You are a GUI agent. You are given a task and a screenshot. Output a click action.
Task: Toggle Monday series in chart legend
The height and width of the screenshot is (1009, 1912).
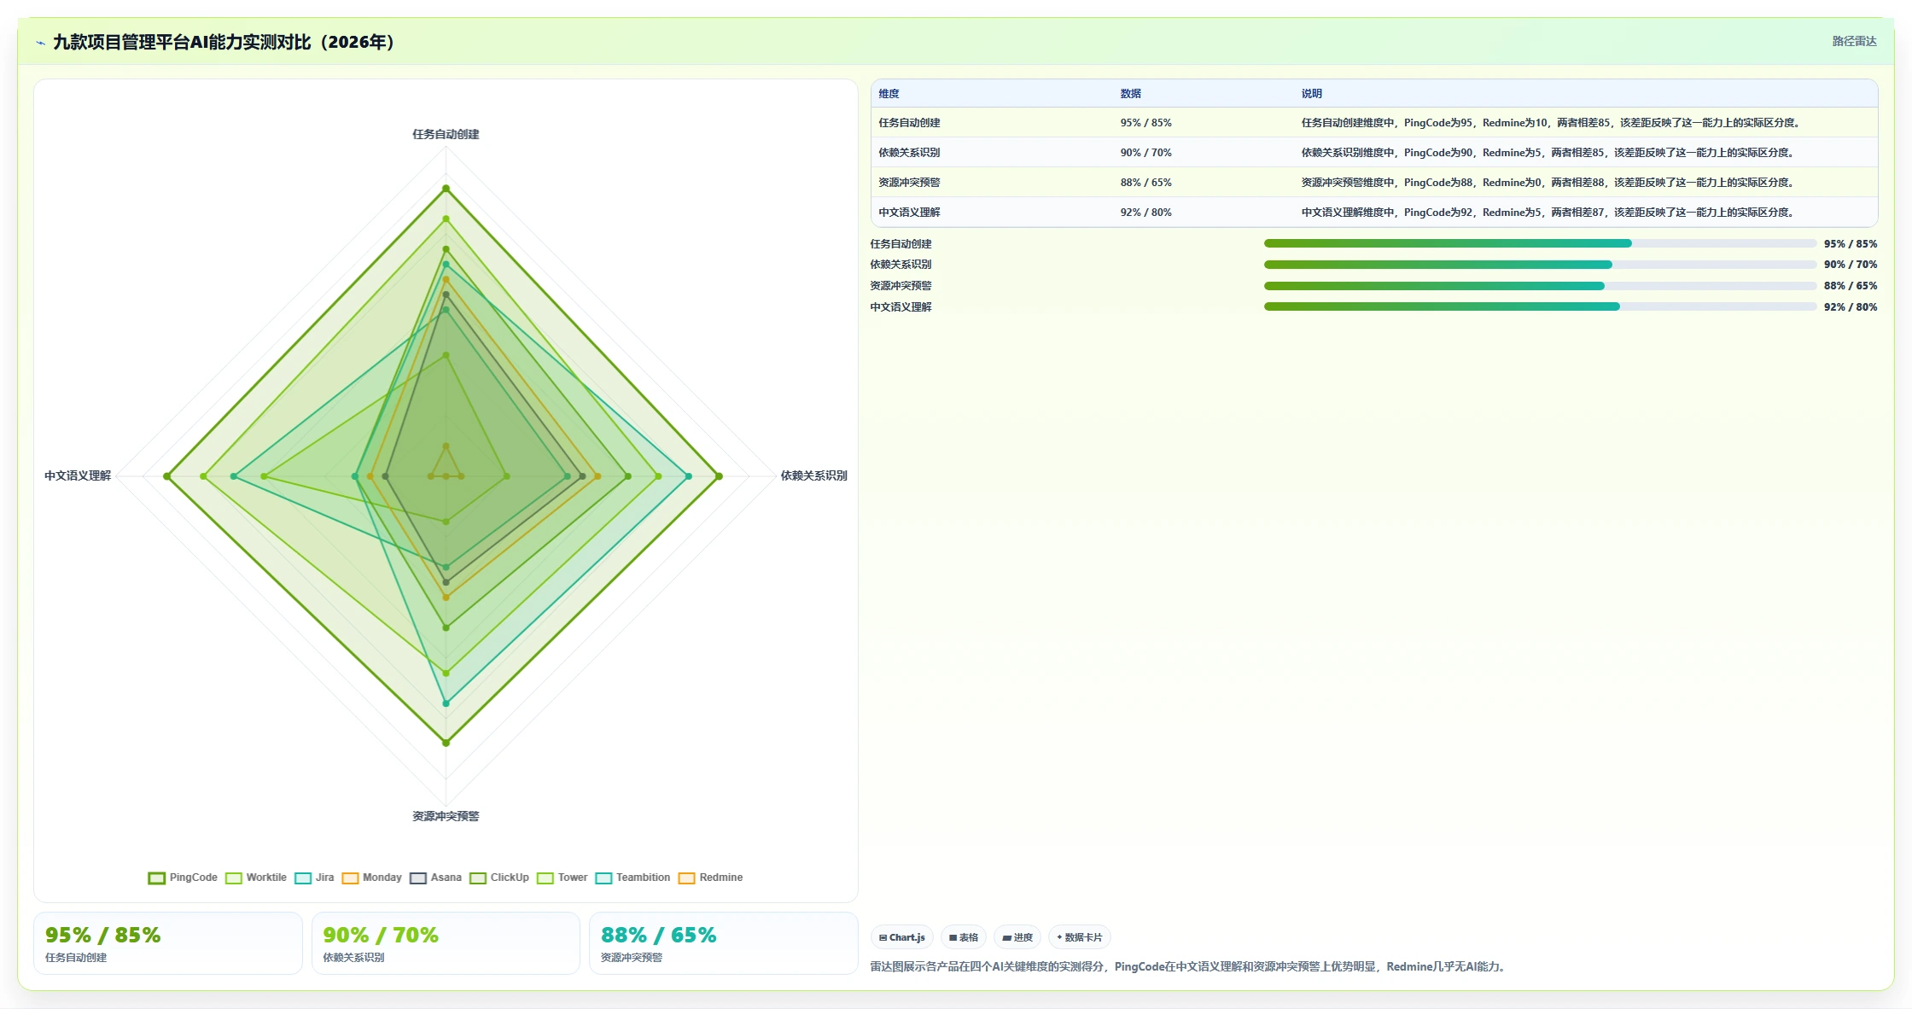point(371,878)
